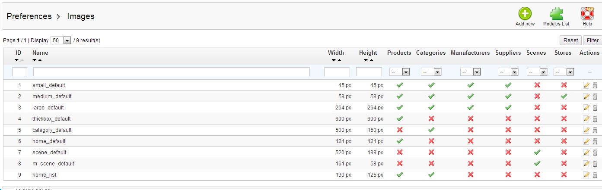The height and width of the screenshot is (190, 602).
Task: Open the Help lifebuoy icon
Action: tap(587, 14)
